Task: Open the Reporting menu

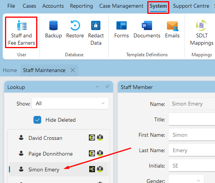Action: [82, 6]
